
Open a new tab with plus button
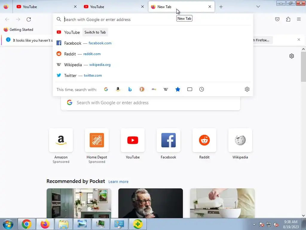(x=221, y=7)
